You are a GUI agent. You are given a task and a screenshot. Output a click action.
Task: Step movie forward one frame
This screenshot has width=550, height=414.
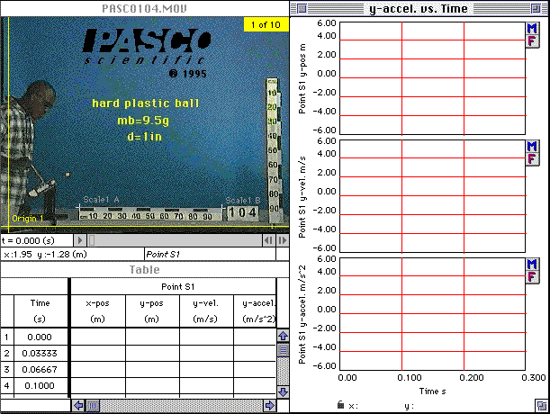pyautogui.click(x=281, y=240)
